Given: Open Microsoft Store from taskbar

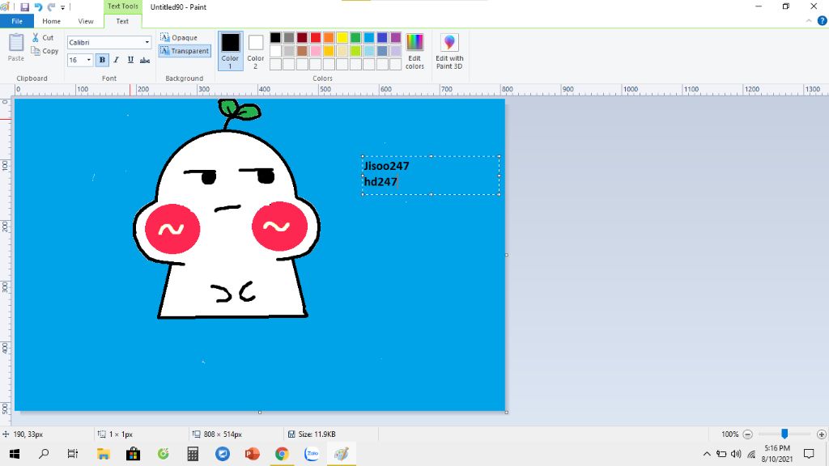Looking at the screenshot, I should (x=134, y=454).
